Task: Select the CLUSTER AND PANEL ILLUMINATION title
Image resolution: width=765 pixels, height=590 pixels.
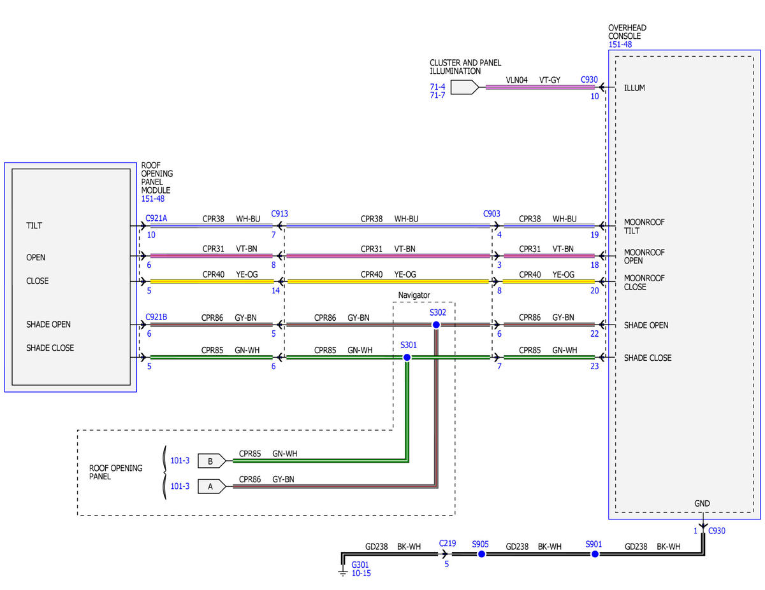Action: click(x=465, y=67)
